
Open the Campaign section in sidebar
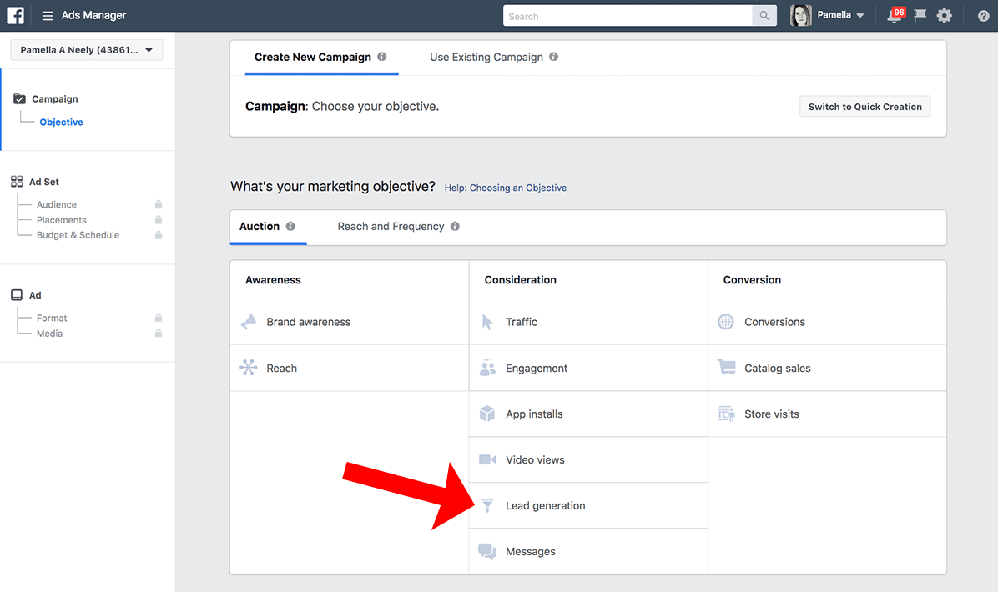55,98
